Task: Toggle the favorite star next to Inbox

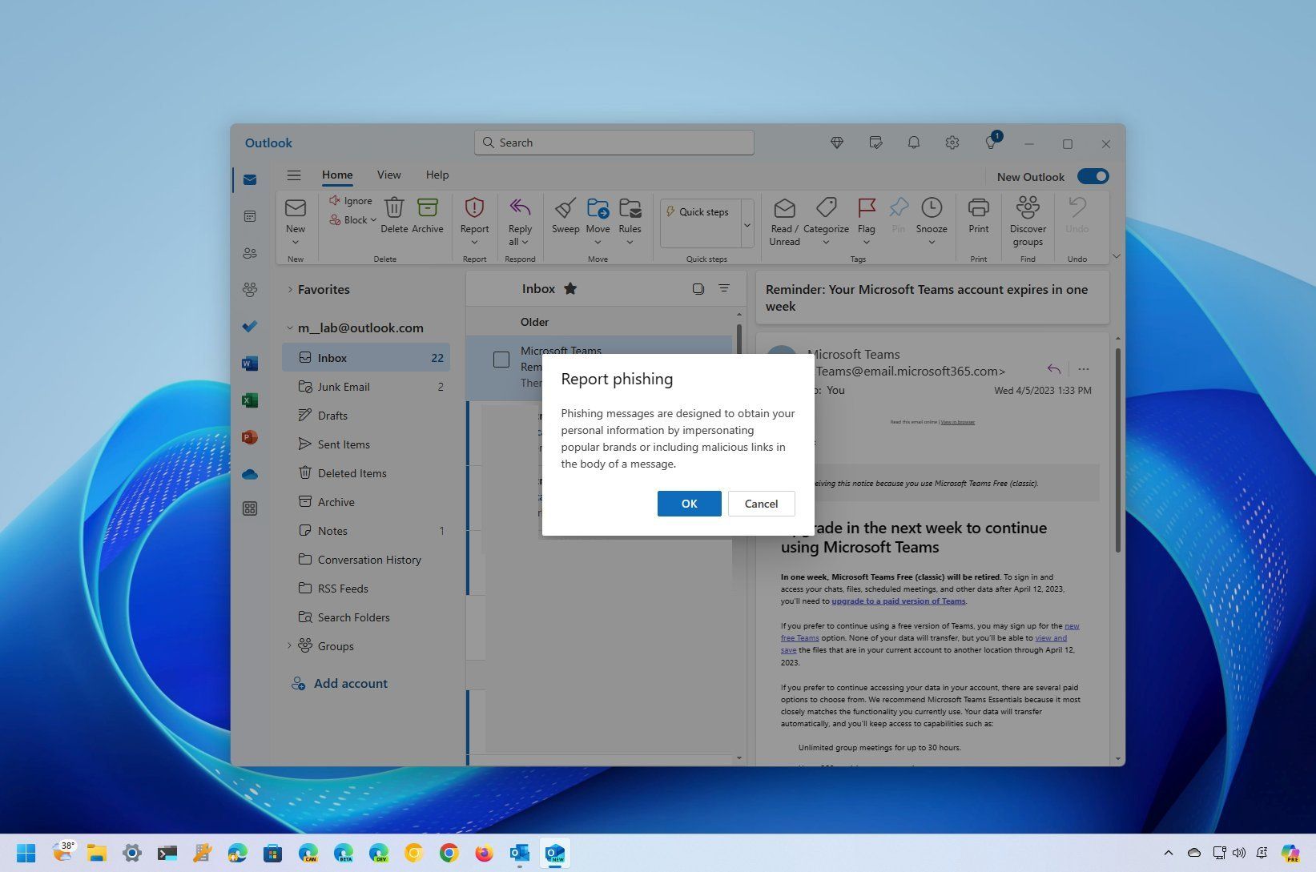Action: pyautogui.click(x=570, y=288)
